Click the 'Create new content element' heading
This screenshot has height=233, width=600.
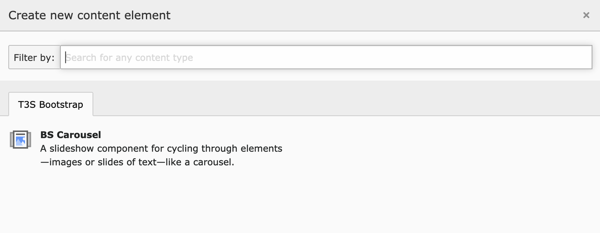pyautogui.click(x=90, y=15)
